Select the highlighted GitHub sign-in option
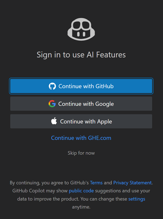The height and width of the screenshot is (219, 163). [x=81, y=86]
